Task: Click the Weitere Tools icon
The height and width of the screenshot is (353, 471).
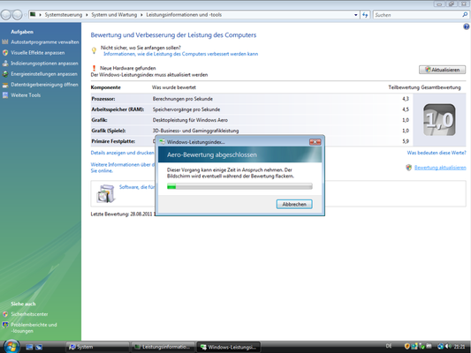Action: click(5, 95)
